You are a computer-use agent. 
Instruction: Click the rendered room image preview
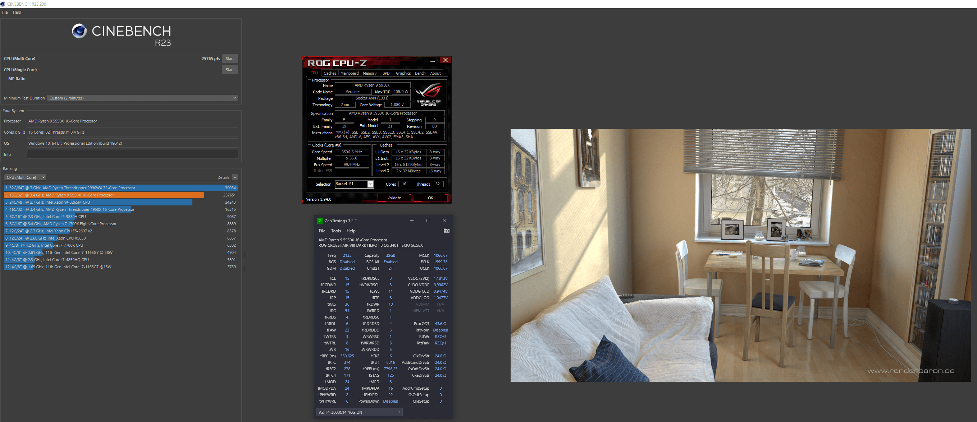pos(740,255)
